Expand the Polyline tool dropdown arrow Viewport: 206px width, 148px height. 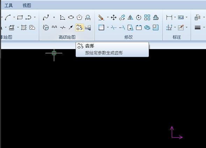pyautogui.click(x=35, y=17)
